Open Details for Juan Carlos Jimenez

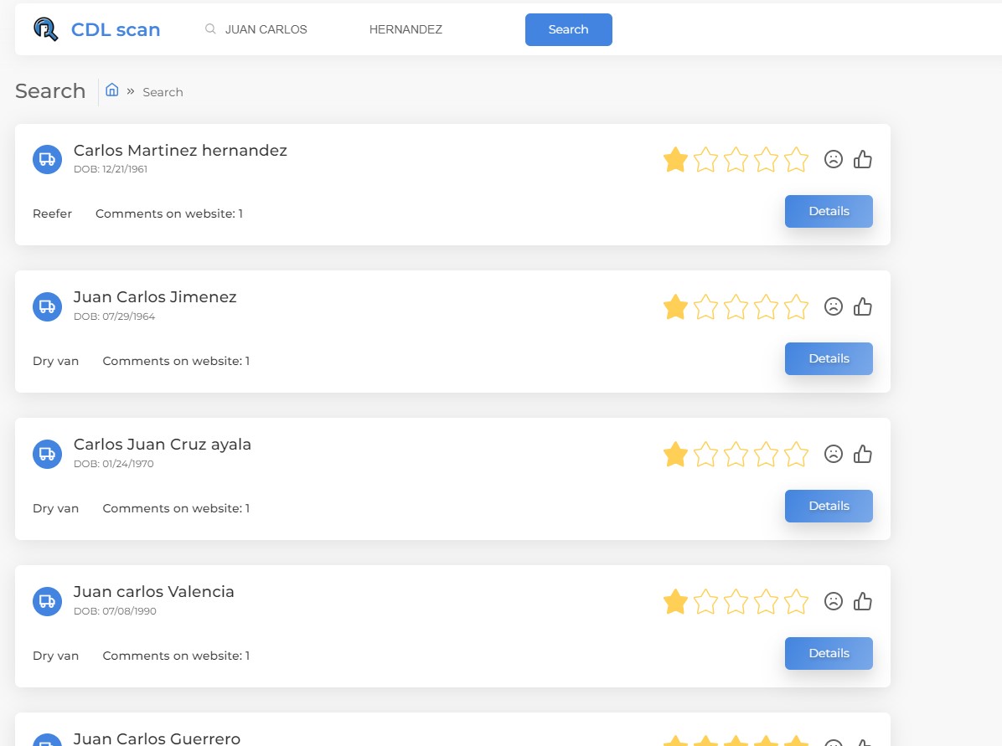pos(829,358)
